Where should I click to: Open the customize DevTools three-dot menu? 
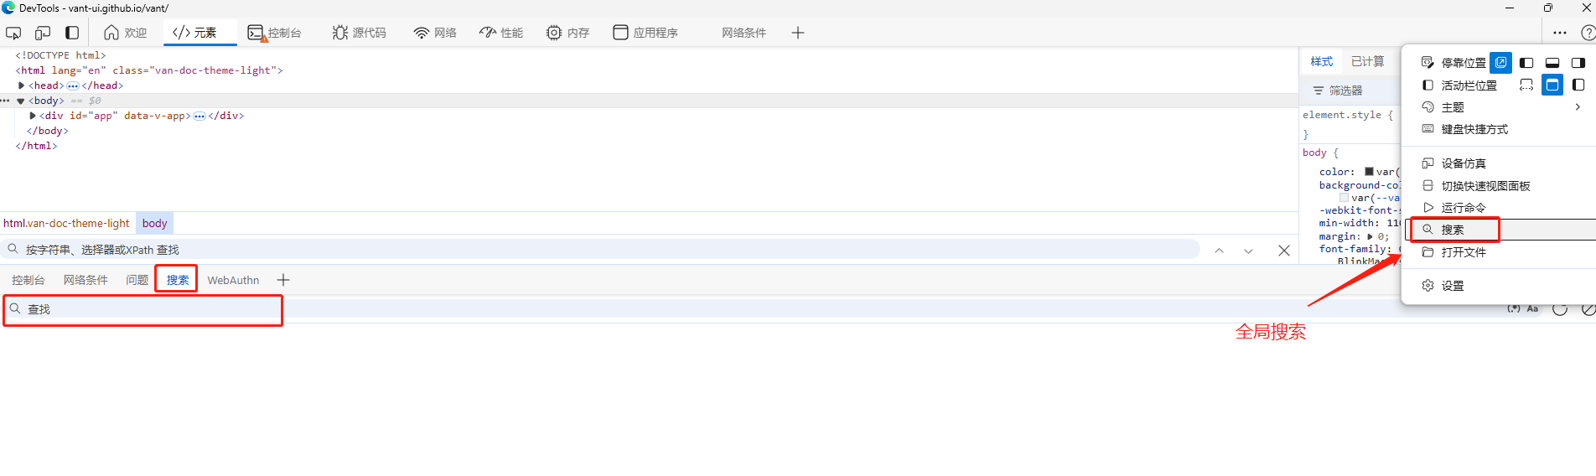coord(1559,33)
